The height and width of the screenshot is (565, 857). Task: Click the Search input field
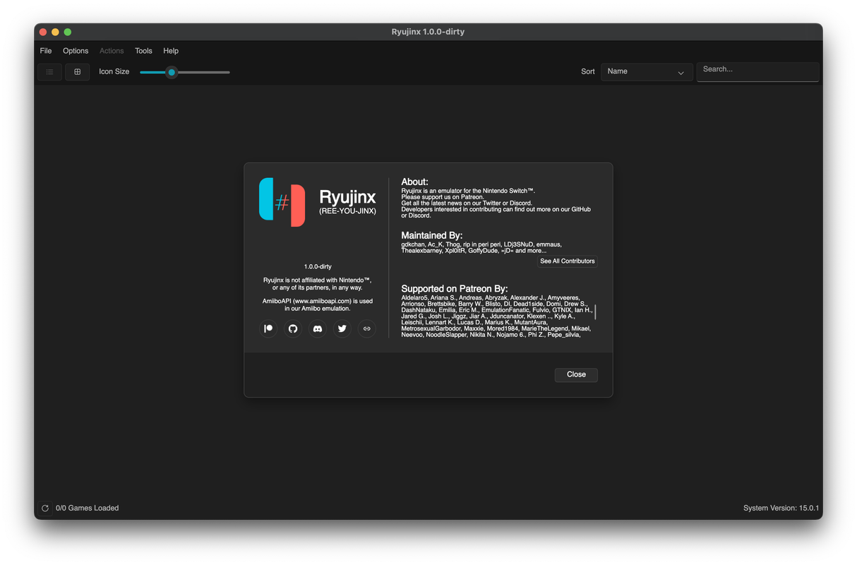[757, 71]
